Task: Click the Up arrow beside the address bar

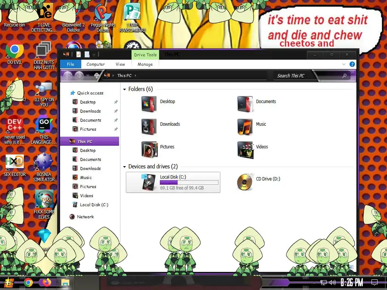Action: coord(96,76)
